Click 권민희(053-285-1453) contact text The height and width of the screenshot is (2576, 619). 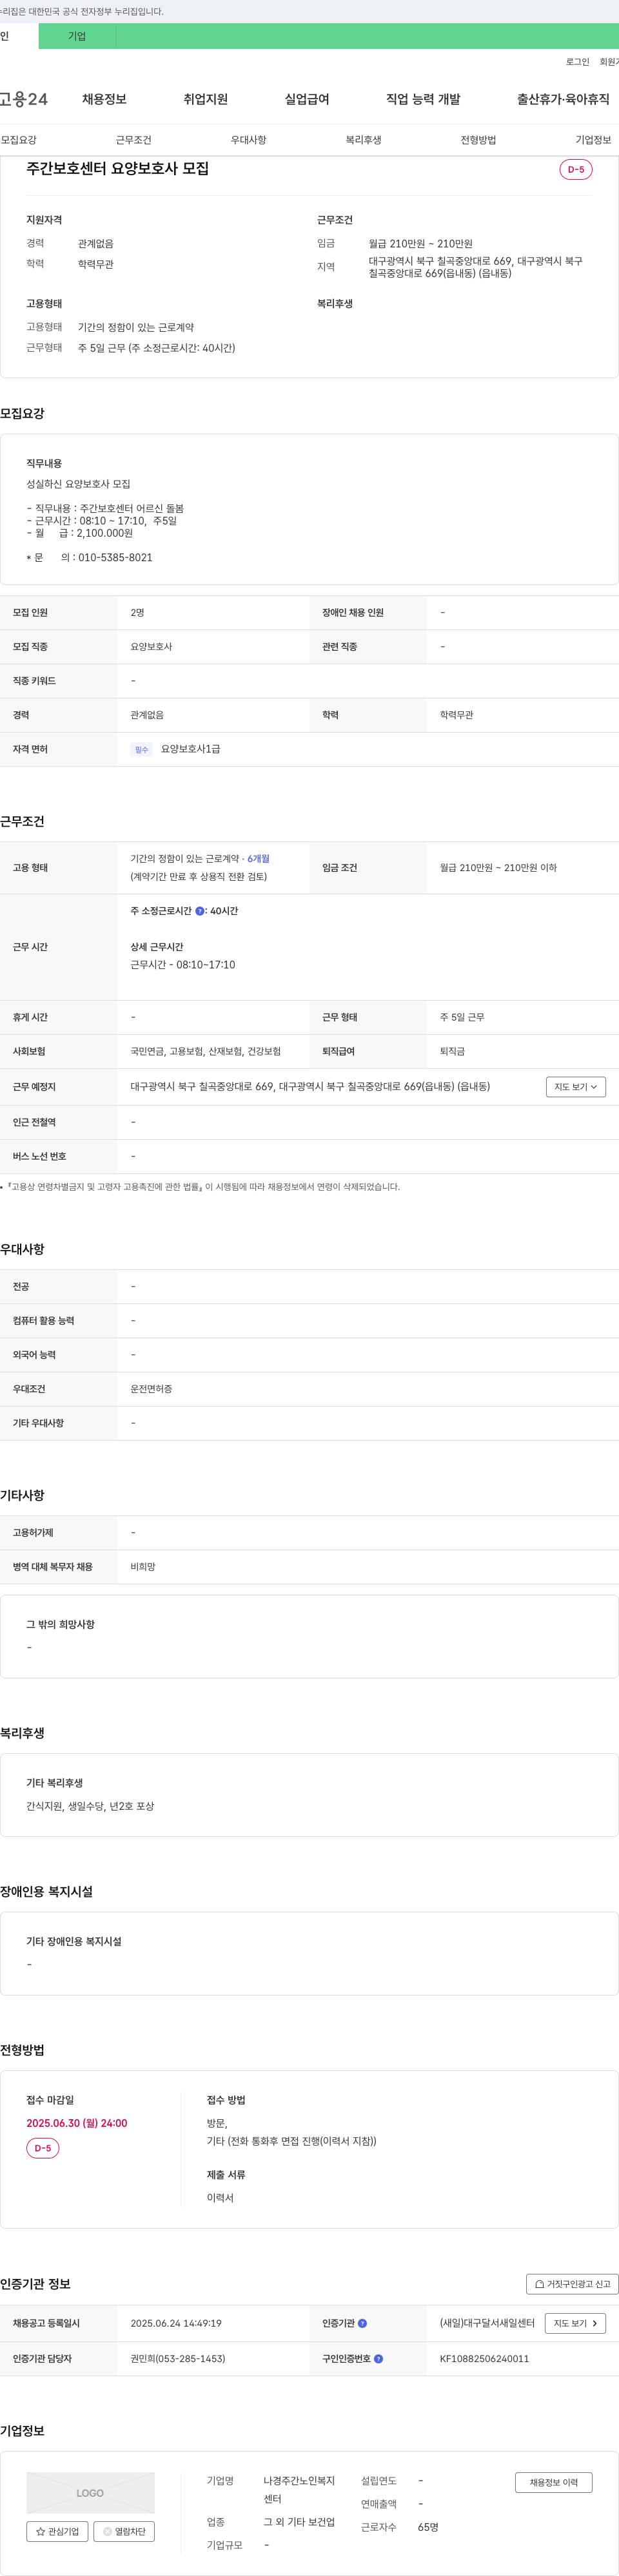click(x=178, y=2358)
